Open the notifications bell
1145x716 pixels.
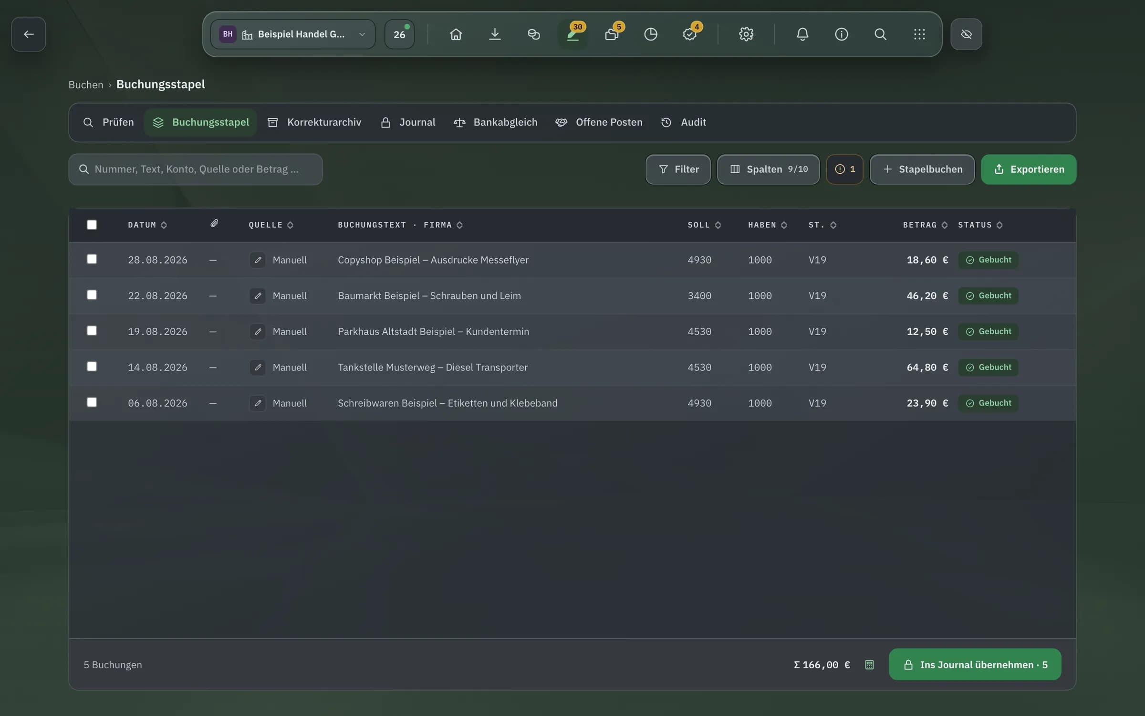[802, 34]
